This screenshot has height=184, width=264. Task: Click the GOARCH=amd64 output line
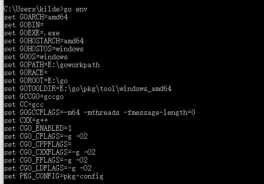tap(36, 17)
